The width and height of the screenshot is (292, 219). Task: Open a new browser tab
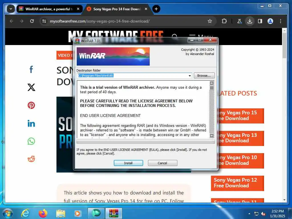point(156,9)
